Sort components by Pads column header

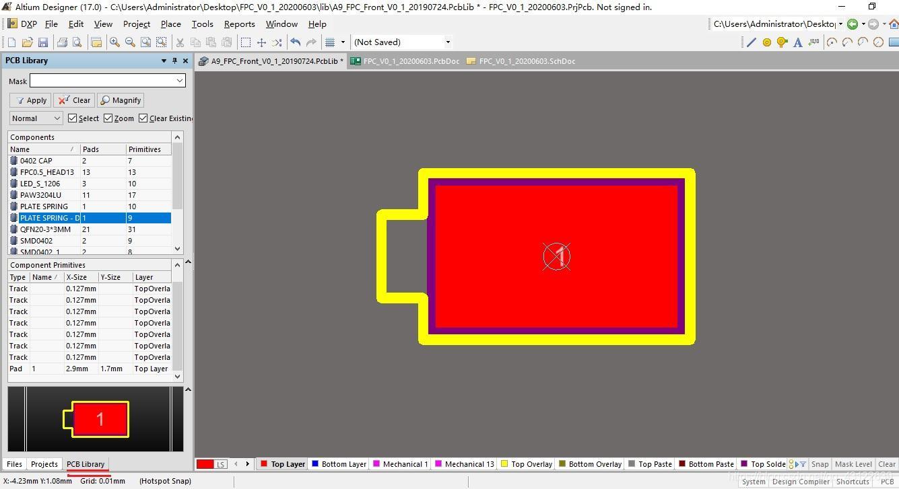tap(103, 149)
